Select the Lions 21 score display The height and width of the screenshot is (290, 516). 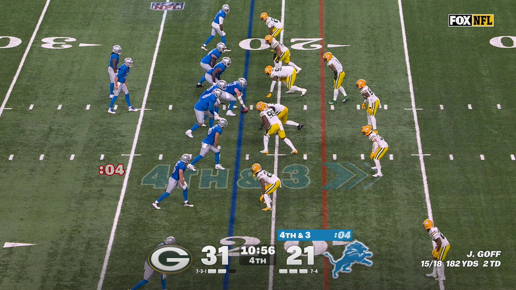point(300,255)
